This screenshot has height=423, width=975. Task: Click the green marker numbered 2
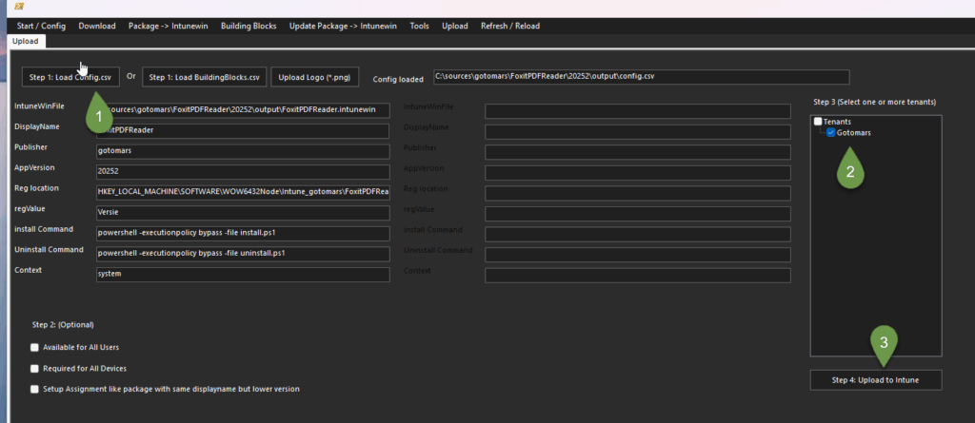click(849, 171)
